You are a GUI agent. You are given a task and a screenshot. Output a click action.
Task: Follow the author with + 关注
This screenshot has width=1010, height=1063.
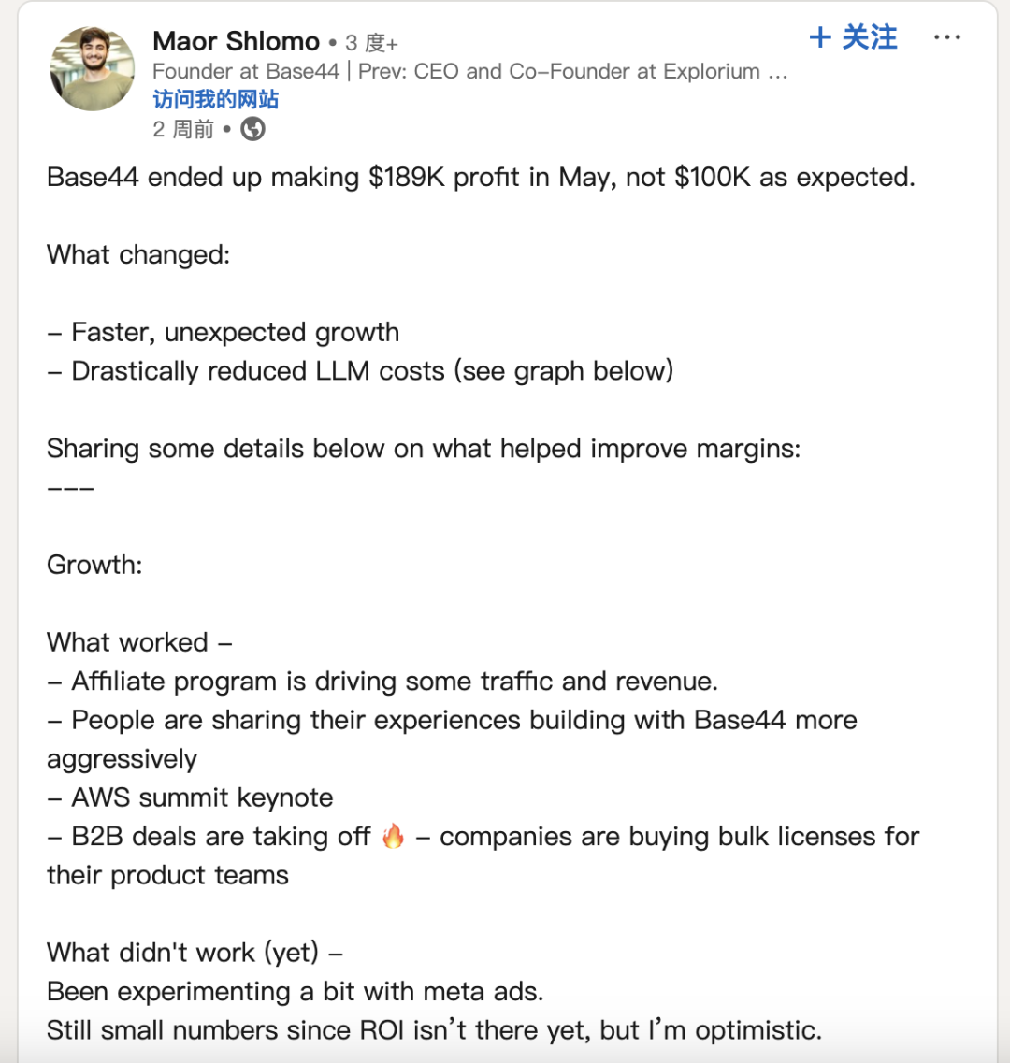[853, 37]
